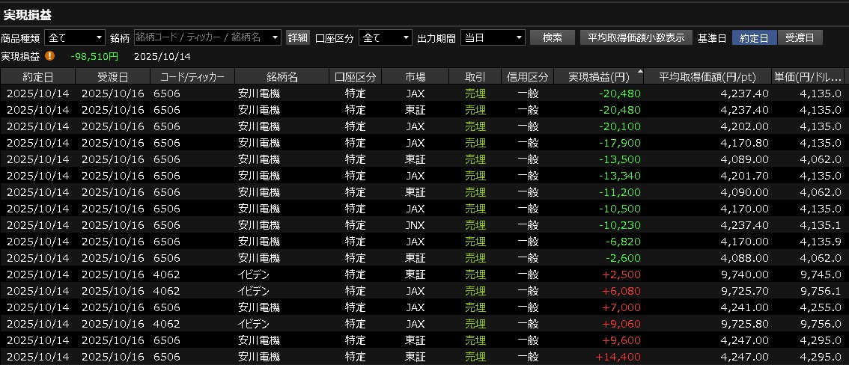Expand the 銘柄 code search dropdown arrow

(275, 37)
